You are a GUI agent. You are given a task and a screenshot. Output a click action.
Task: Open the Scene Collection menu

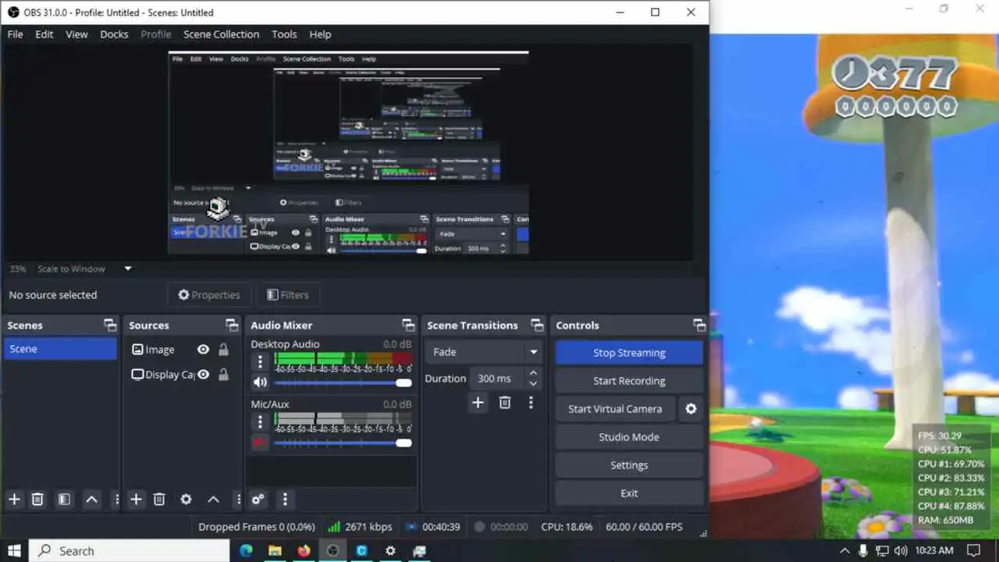(x=221, y=34)
